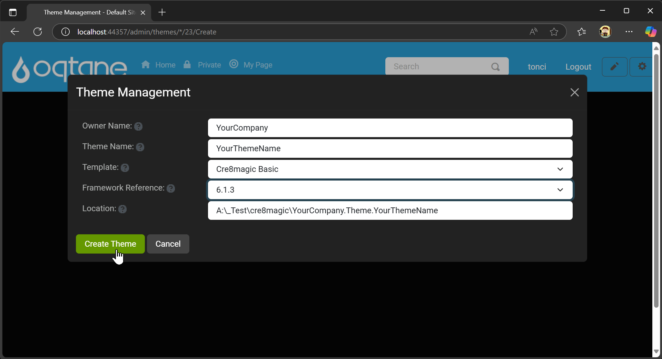This screenshot has height=359, width=662.
Task: Open browser Settings and more menu
Action: [x=629, y=32]
